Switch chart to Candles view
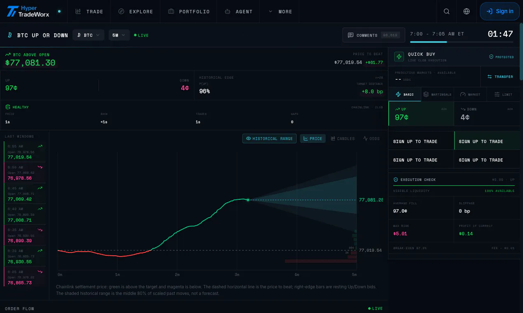 343,139
